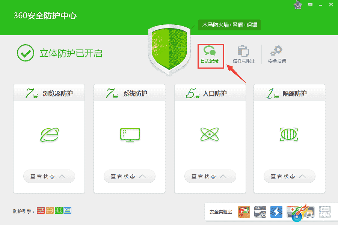Viewport: 338px width, 225px height.
Task: Click the 系统防护 card header
Action: (x=129, y=93)
